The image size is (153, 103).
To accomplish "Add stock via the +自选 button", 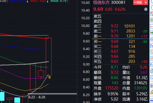I will [138, 3].
